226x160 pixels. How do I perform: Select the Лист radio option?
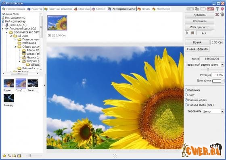(186, 95)
